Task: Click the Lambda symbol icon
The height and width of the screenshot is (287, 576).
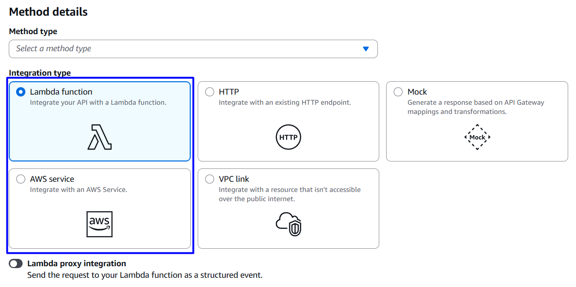Action: click(x=100, y=137)
